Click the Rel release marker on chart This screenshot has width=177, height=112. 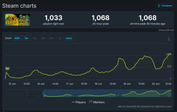(7, 69)
